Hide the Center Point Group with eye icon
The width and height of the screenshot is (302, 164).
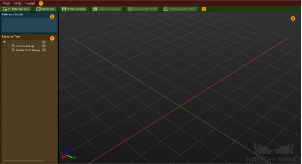click(x=44, y=50)
